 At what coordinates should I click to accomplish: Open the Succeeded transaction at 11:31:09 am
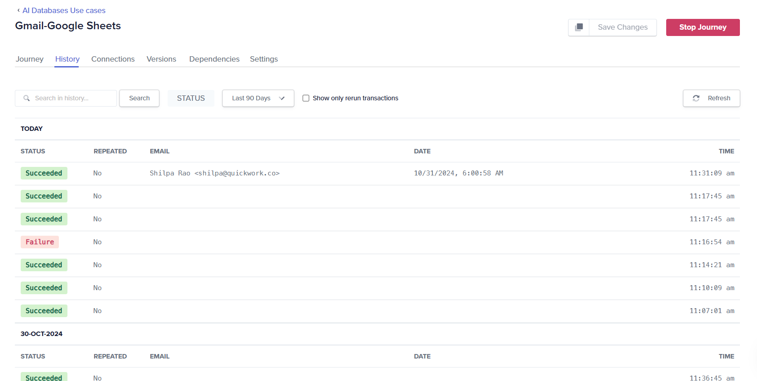pyautogui.click(x=377, y=174)
